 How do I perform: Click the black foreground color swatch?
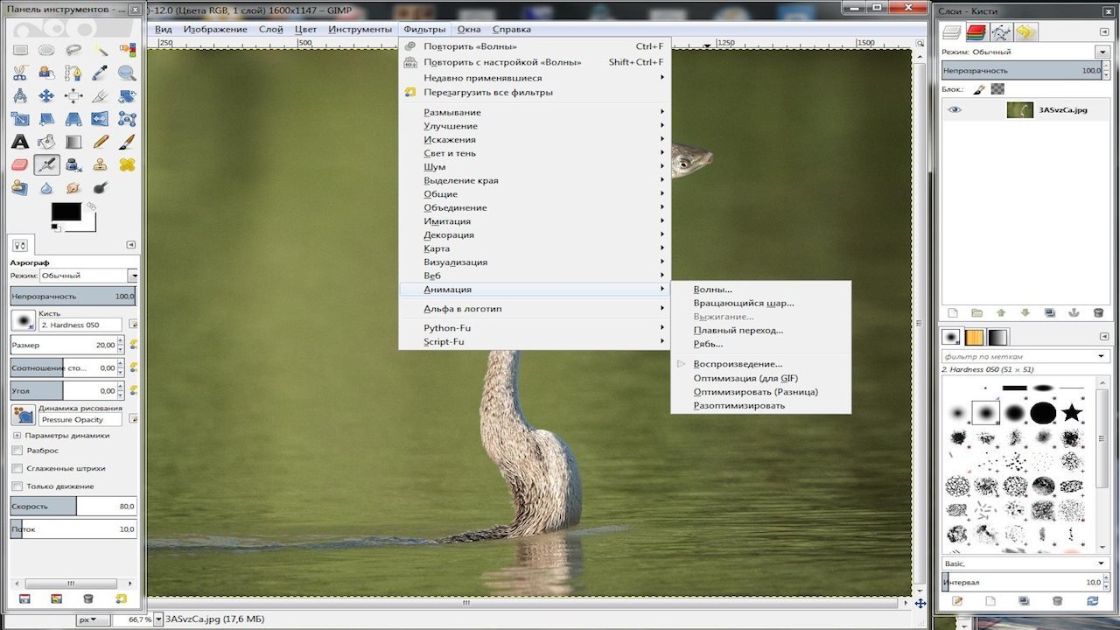pos(66,212)
